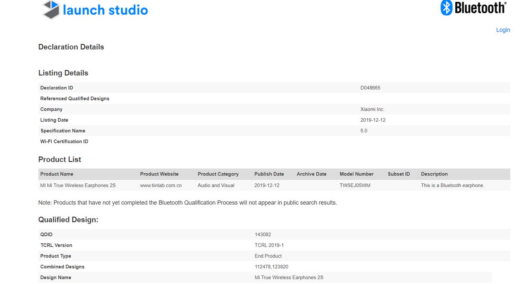Click the Bluetooth rune logo icon

[447, 8]
